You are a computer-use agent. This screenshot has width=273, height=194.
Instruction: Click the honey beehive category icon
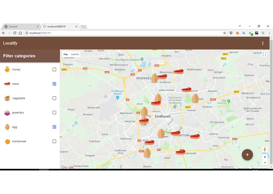click(7, 70)
